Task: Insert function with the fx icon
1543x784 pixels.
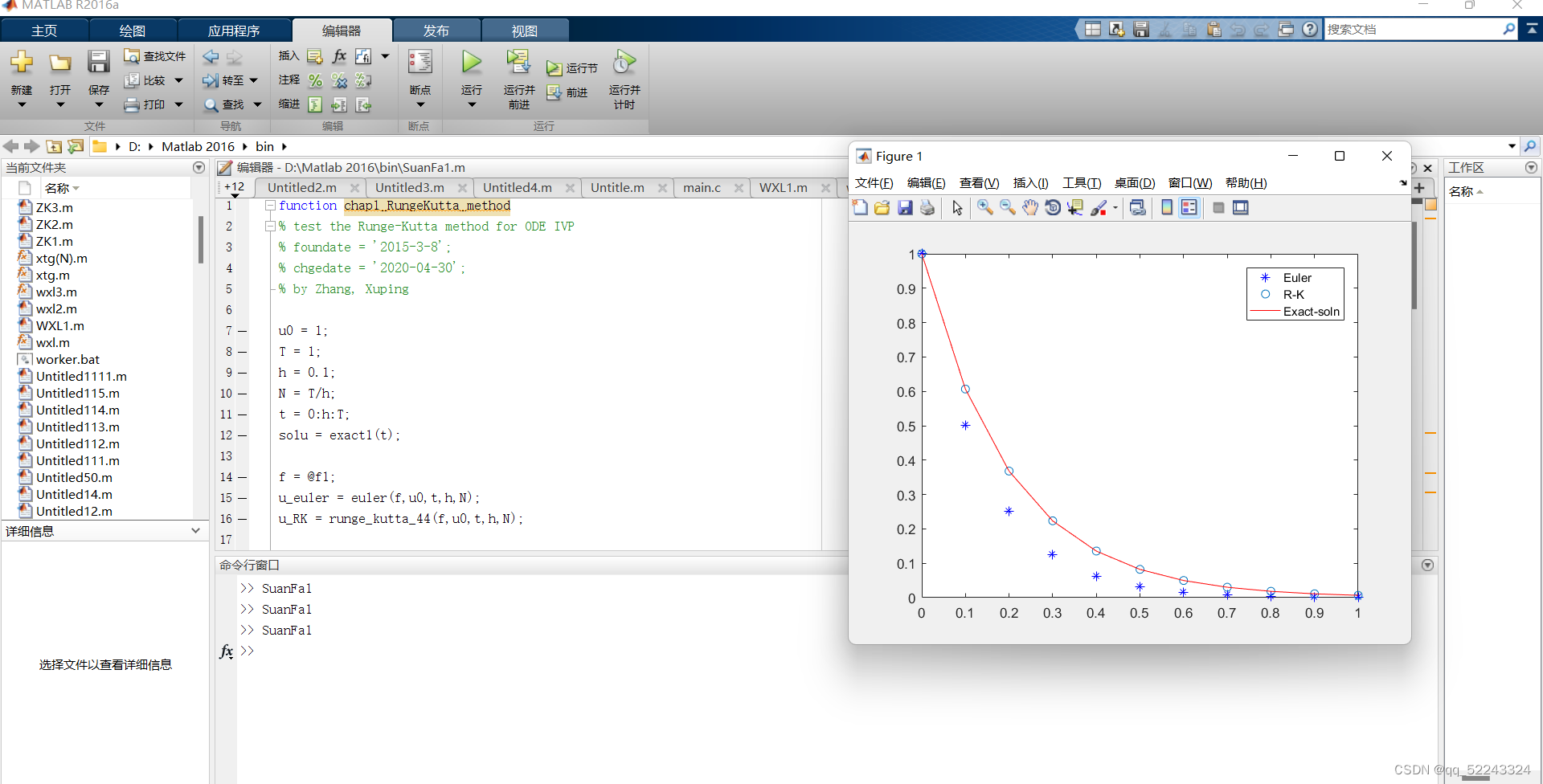Action: click(339, 56)
